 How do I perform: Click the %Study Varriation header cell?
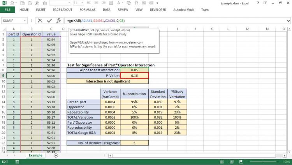pos(177,94)
